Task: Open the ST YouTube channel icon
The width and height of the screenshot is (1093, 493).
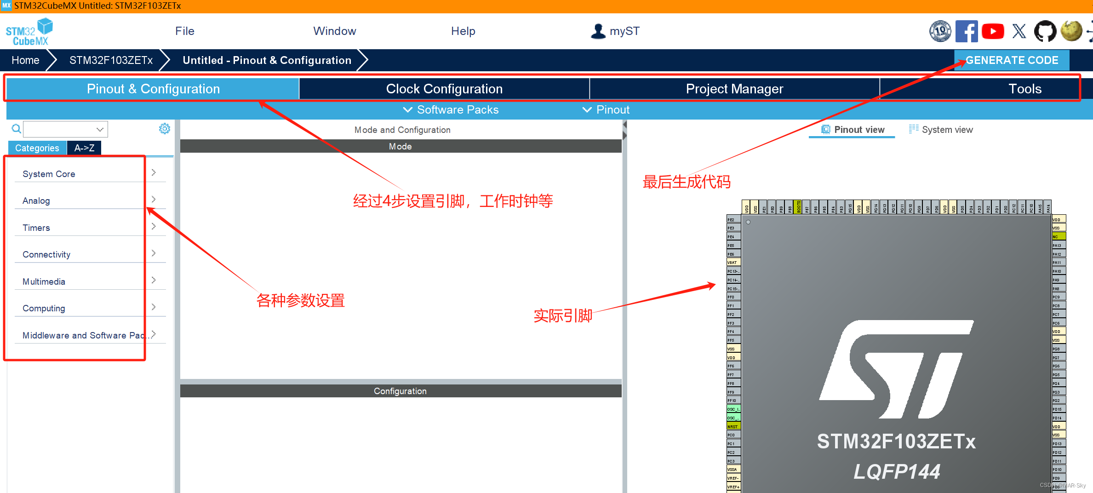Action: tap(993, 31)
